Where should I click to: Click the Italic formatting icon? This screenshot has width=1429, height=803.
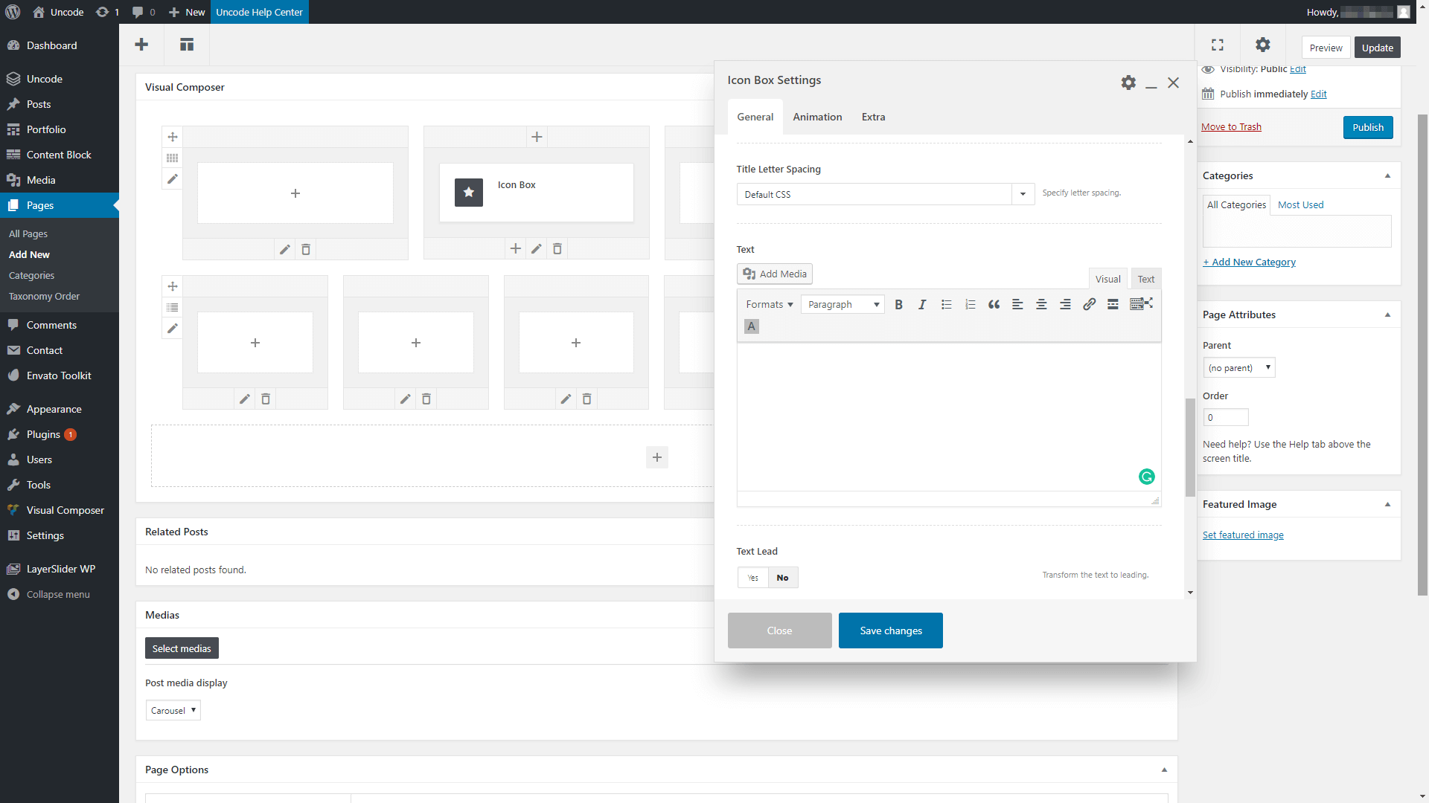point(921,304)
